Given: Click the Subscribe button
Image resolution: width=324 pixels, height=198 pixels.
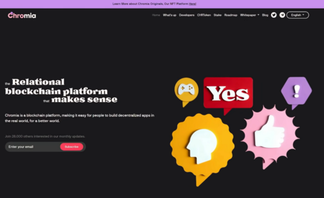Looking at the screenshot, I should click(71, 147).
